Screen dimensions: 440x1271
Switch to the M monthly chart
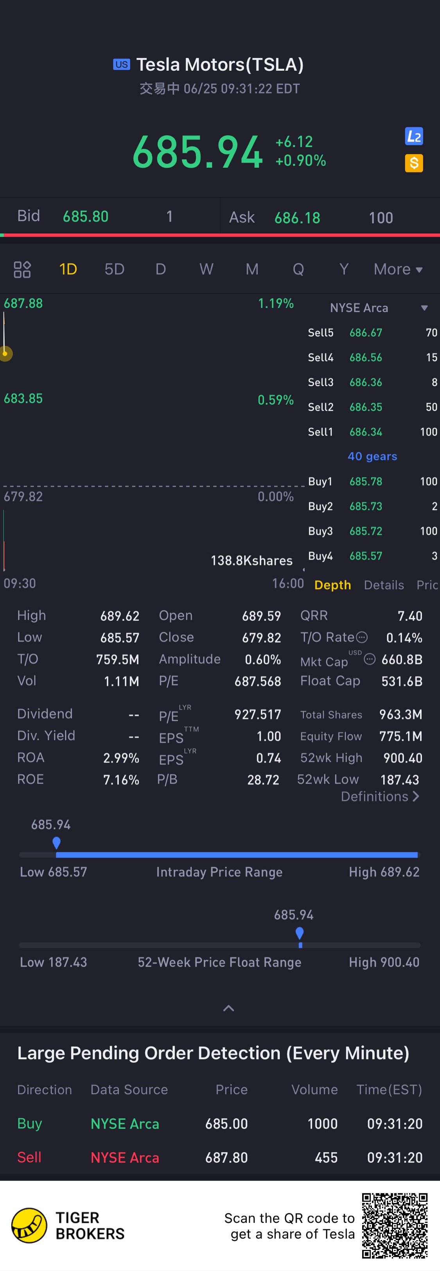(x=252, y=269)
